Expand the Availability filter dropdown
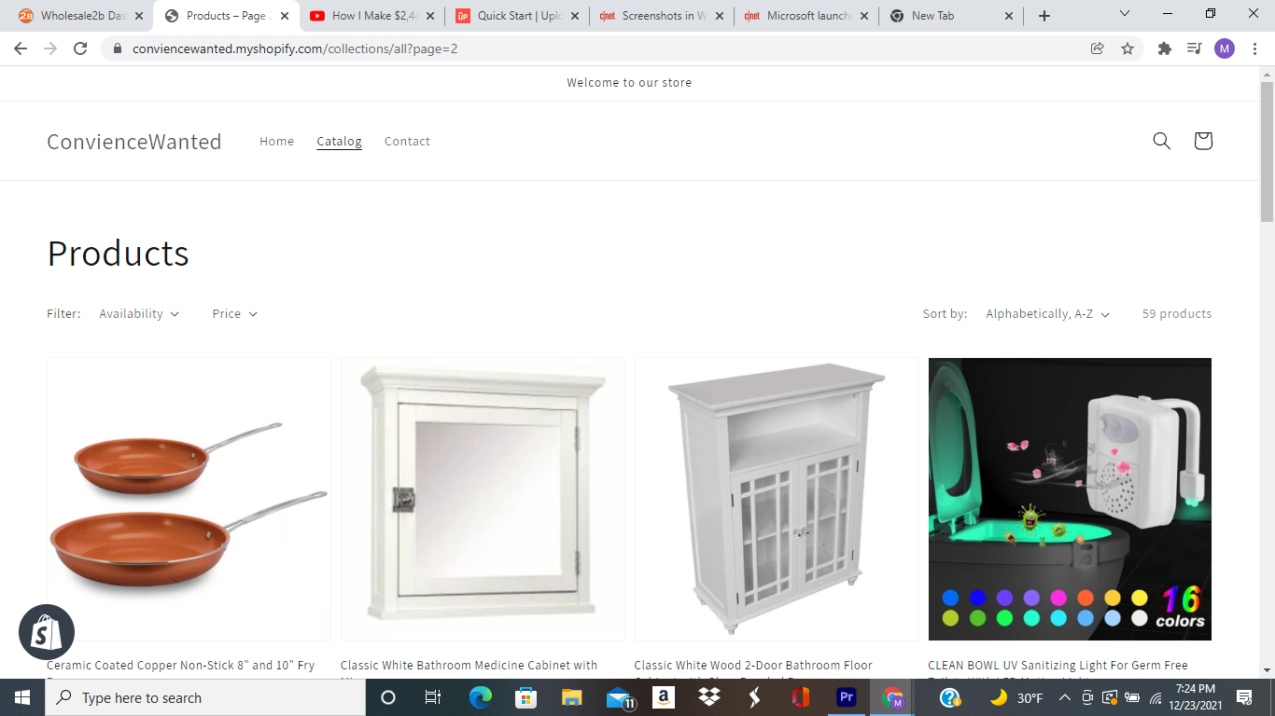The width and height of the screenshot is (1275, 716). [139, 314]
